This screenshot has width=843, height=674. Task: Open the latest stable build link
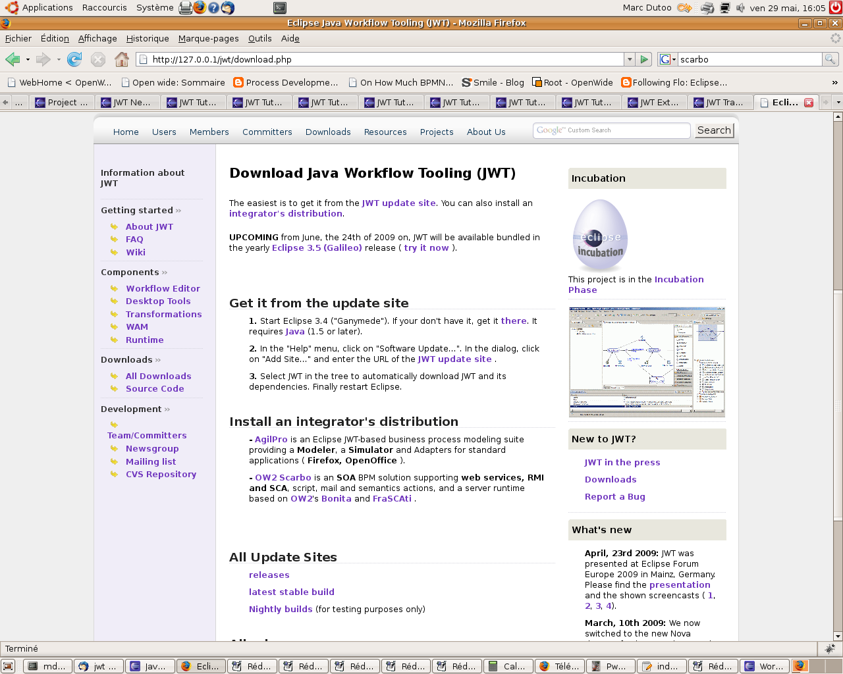tap(292, 592)
